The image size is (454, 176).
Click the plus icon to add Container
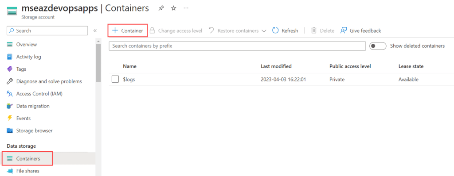coord(115,31)
